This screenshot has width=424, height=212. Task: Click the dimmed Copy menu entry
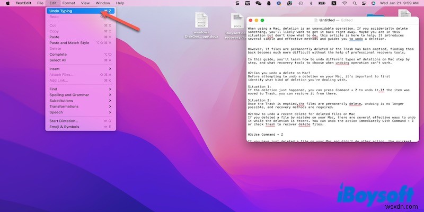click(x=81, y=31)
